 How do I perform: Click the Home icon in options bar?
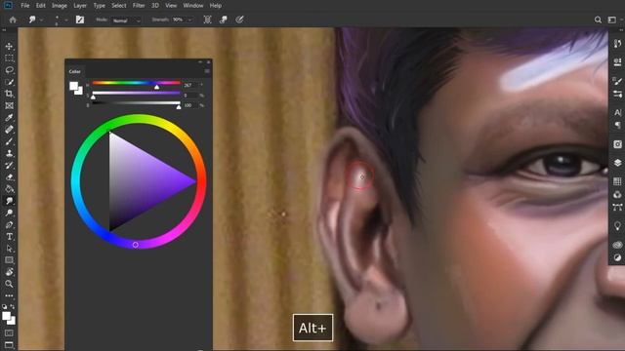(13, 19)
